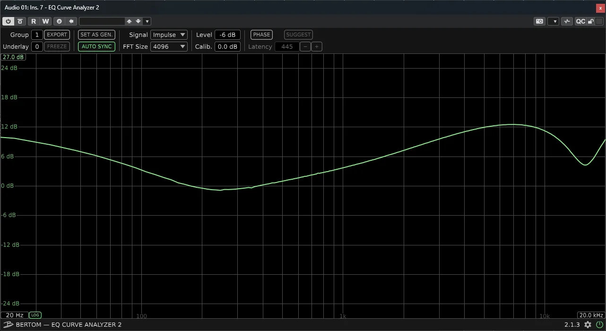Click the copy-settings left arrow icon
606x331 pixels.
coord(71,21)
